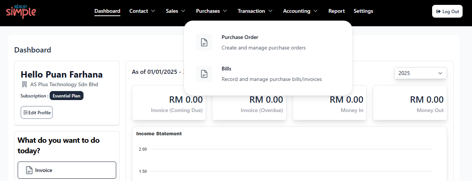Click the Invoice quick action button
This screenshot has width=472, height=181.
[x=67, y=170]
